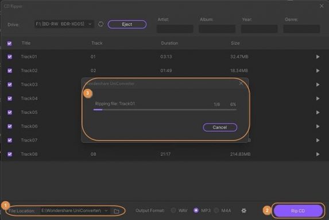Play preview of Track06
This screenshot has width=329, height=220.
point(318,126)
